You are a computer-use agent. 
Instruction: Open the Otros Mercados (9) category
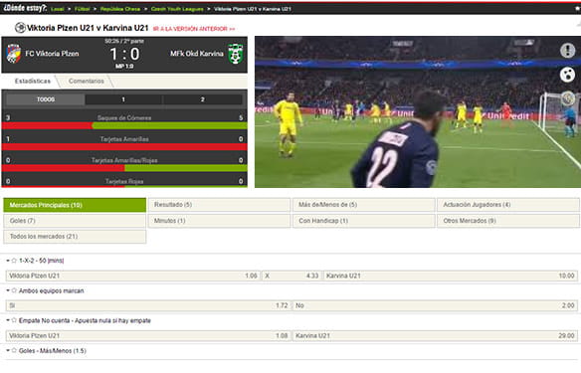click(x=508, y=221)
